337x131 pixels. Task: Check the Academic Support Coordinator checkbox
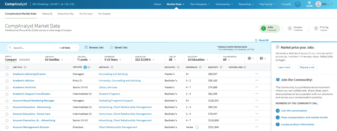point(7,94)
